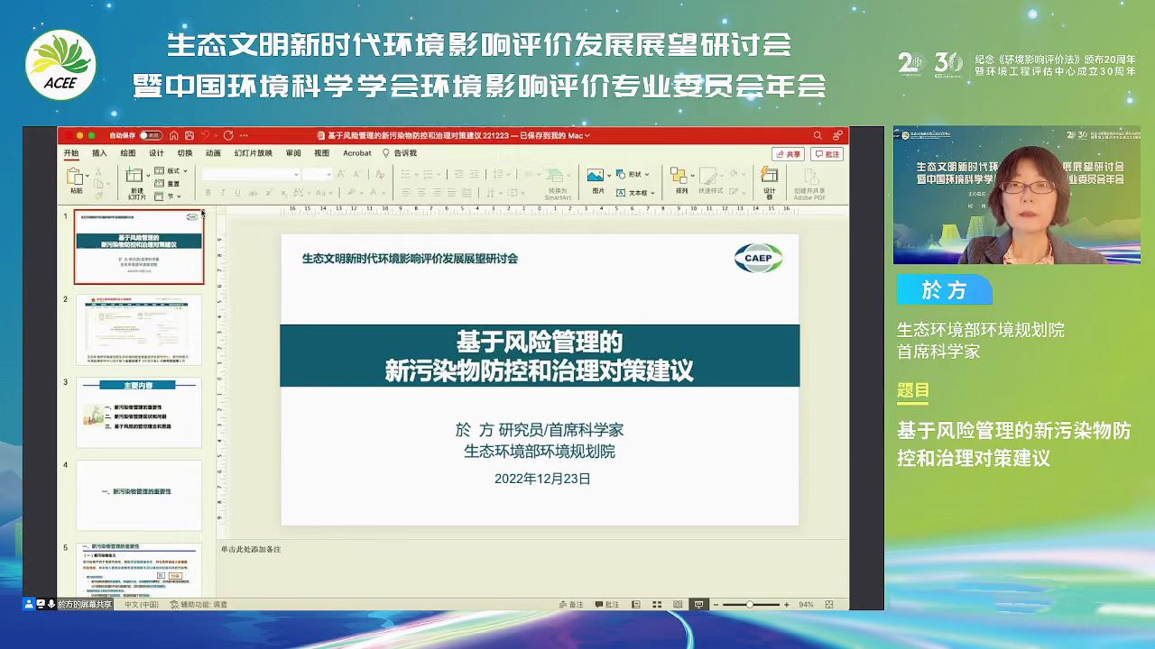The image size is (1155, 649).
Task: Click the 新建幻灯片 (New Slide) icon
Action: pos(136,176)
